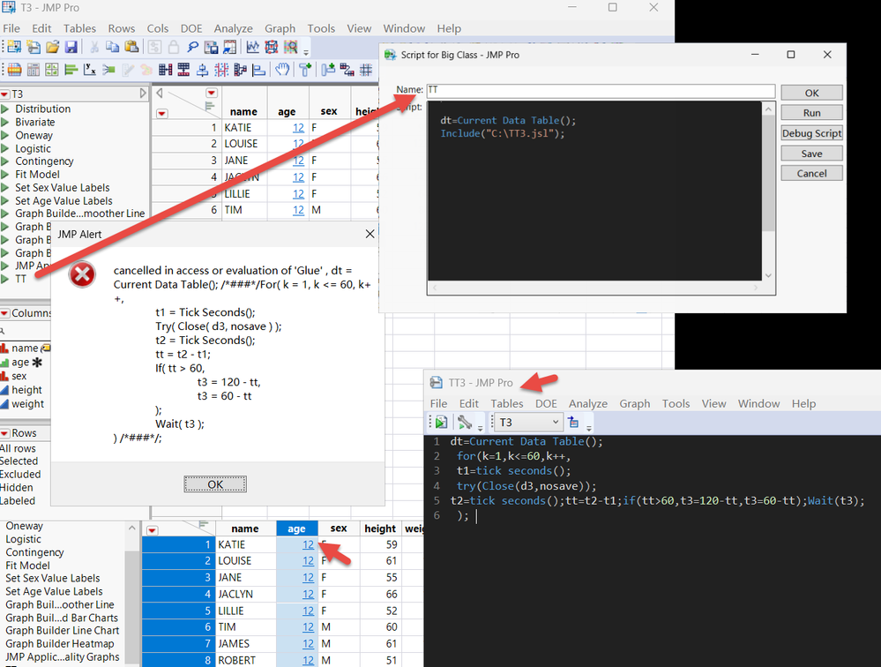
Task: Open red triangle menu in lower data table corner
Action: pos(152,530)
